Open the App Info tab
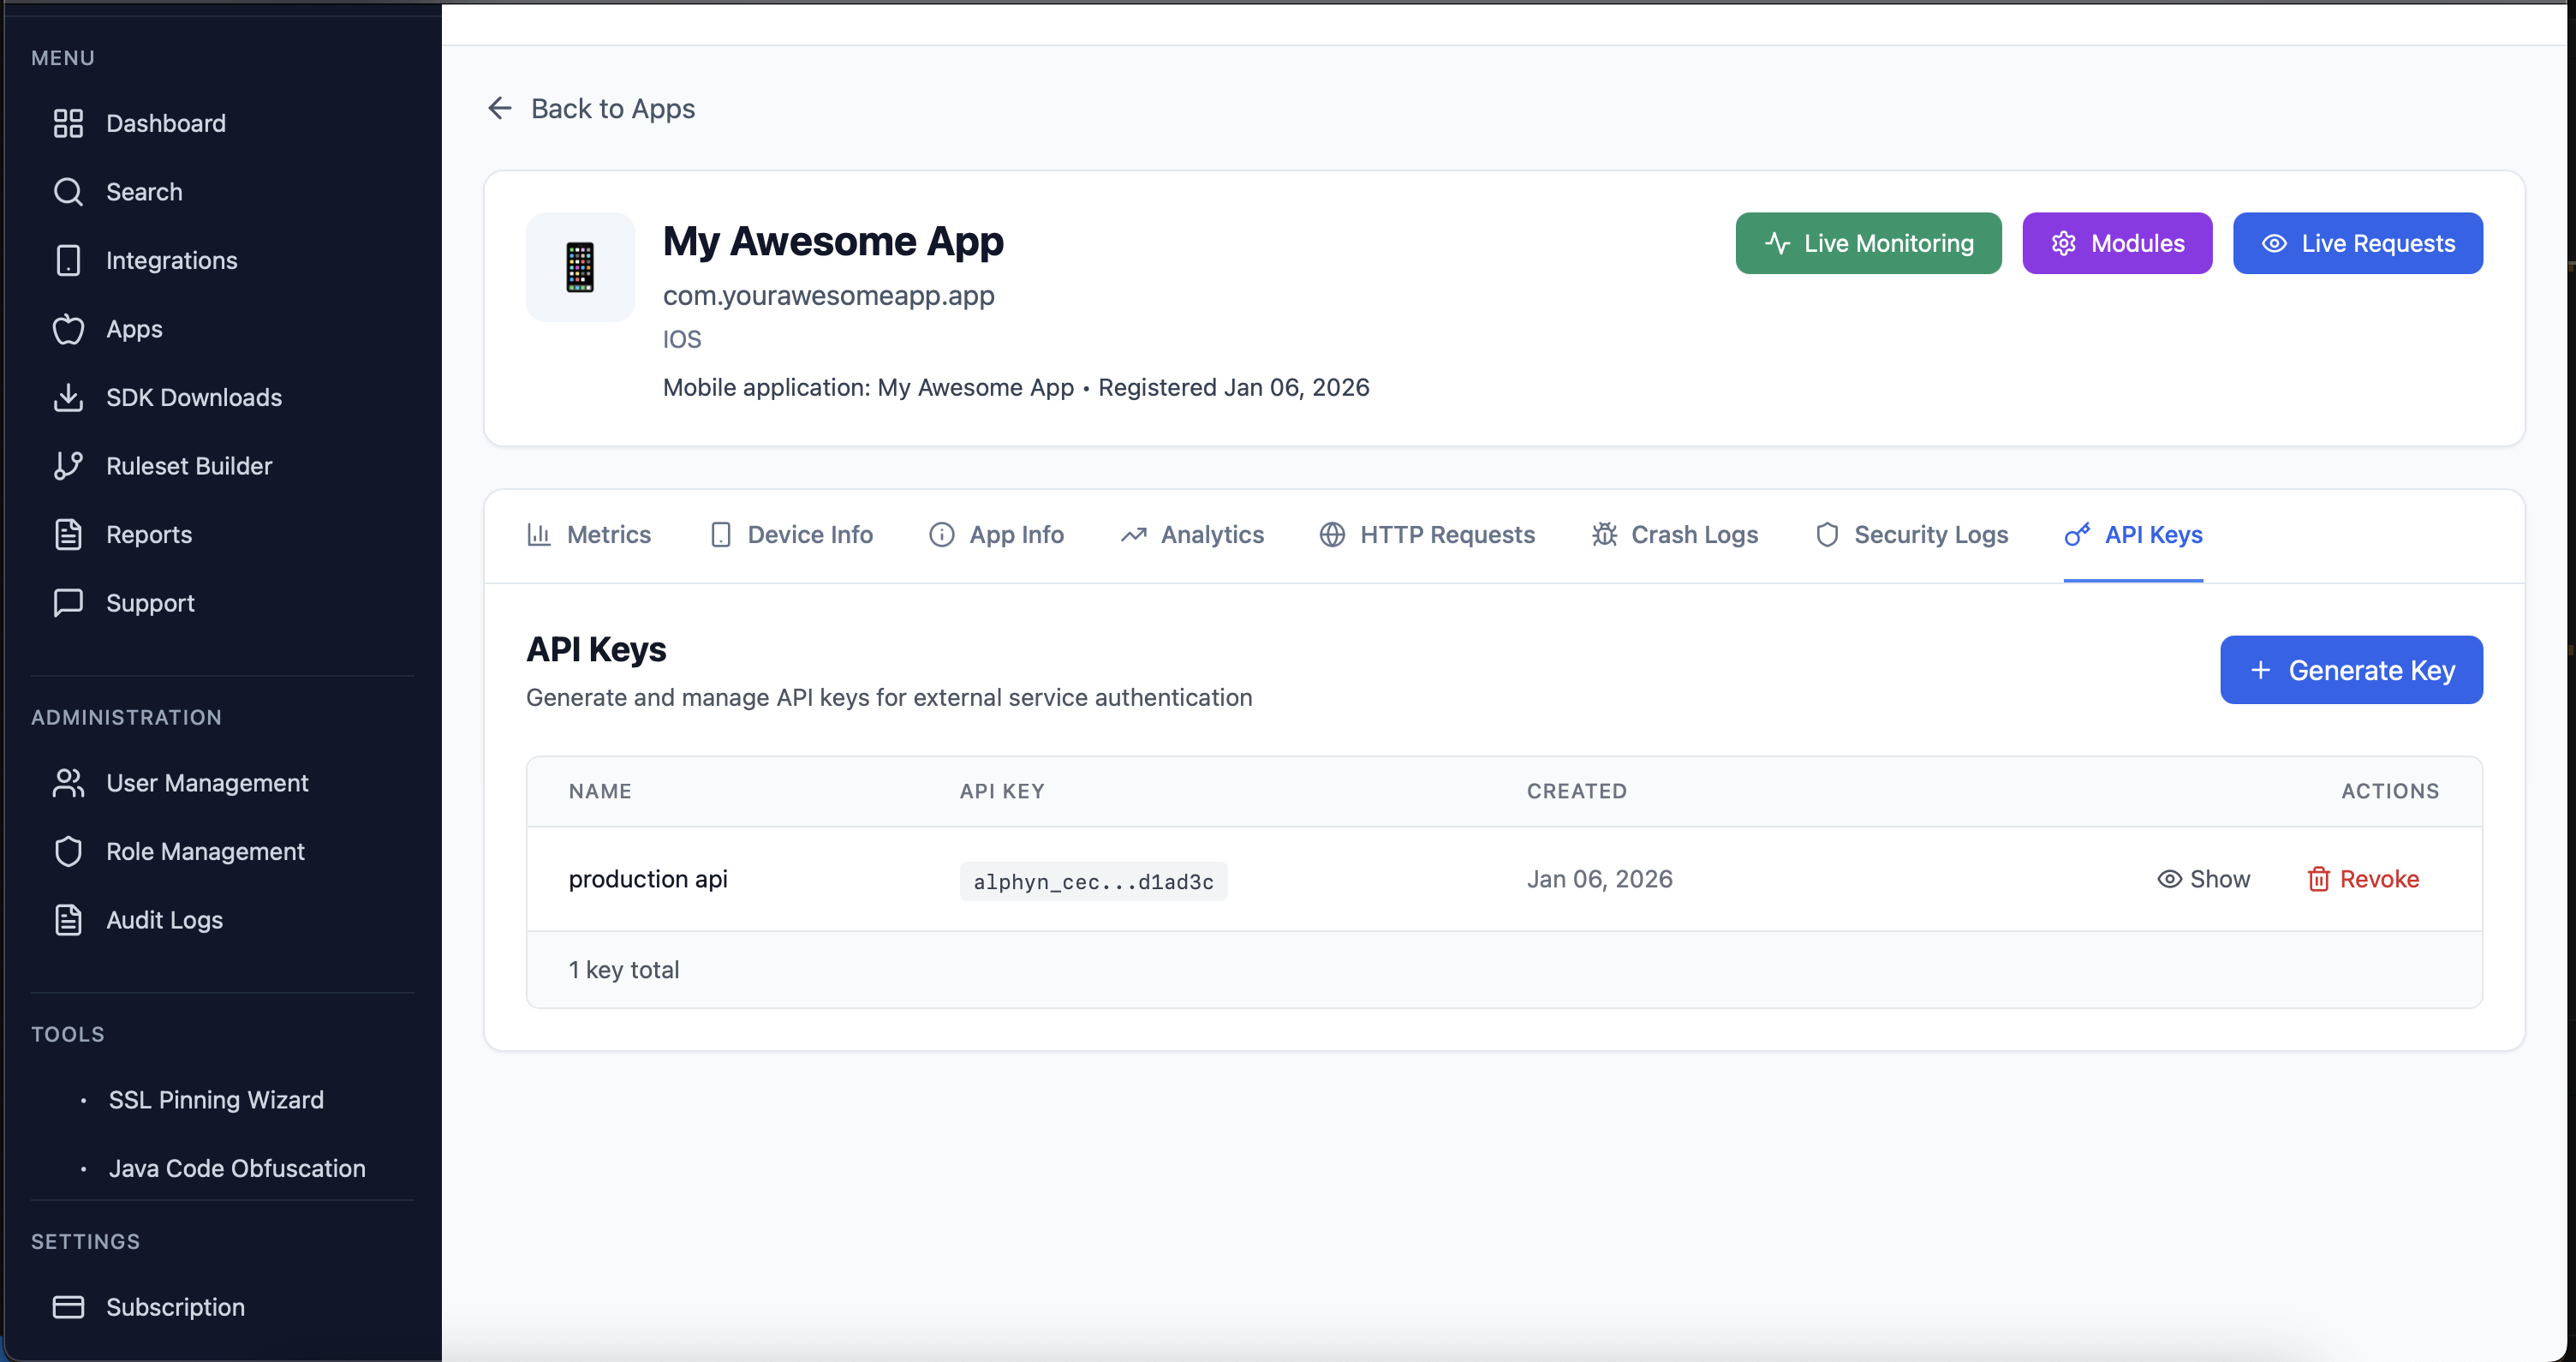Screen dimensions: 2576x1362 (x=996, y=535)
